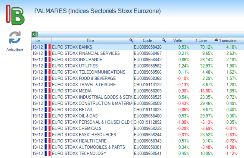Sort by the Veille column header

tap(178, 40)
